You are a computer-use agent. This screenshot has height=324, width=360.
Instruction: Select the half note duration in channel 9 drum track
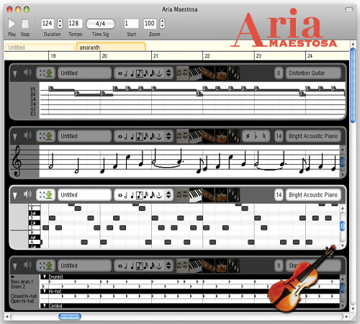125,266
